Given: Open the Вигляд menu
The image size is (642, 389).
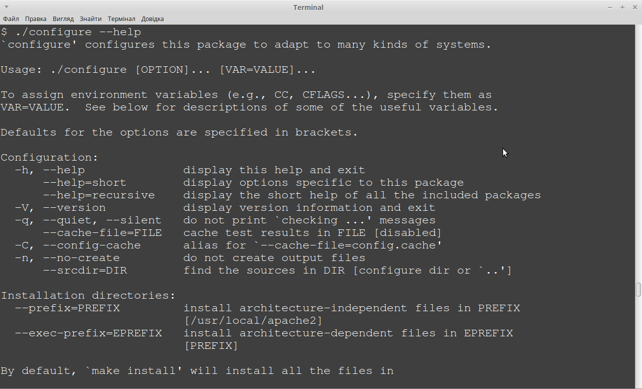Looking at the screenshot, I should pyautogui.click(x=63, y=19).
